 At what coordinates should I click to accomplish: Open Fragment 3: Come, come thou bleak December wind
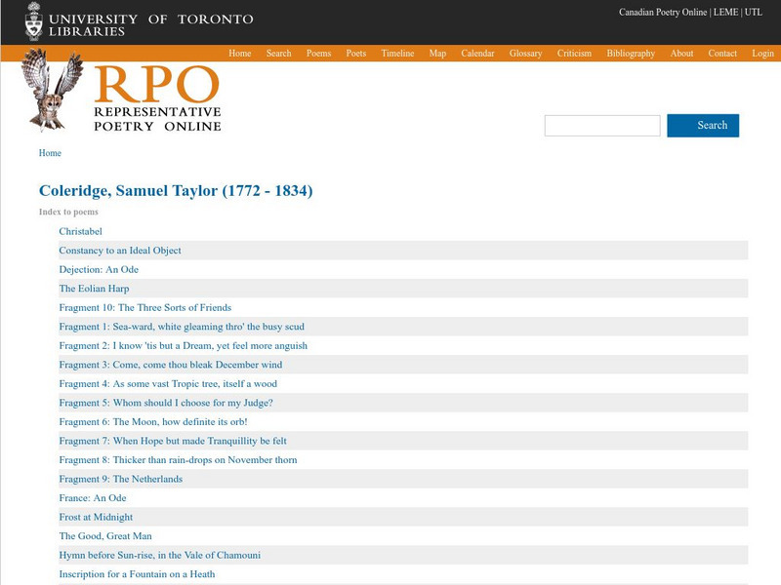pyautogui.click(x=170, y=365)
